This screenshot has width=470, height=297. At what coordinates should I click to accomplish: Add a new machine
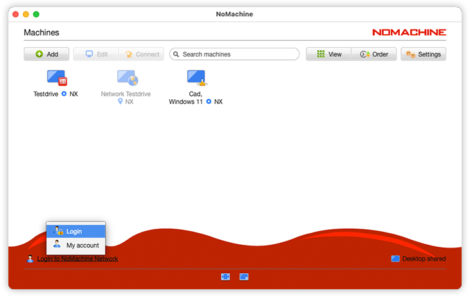46,54
